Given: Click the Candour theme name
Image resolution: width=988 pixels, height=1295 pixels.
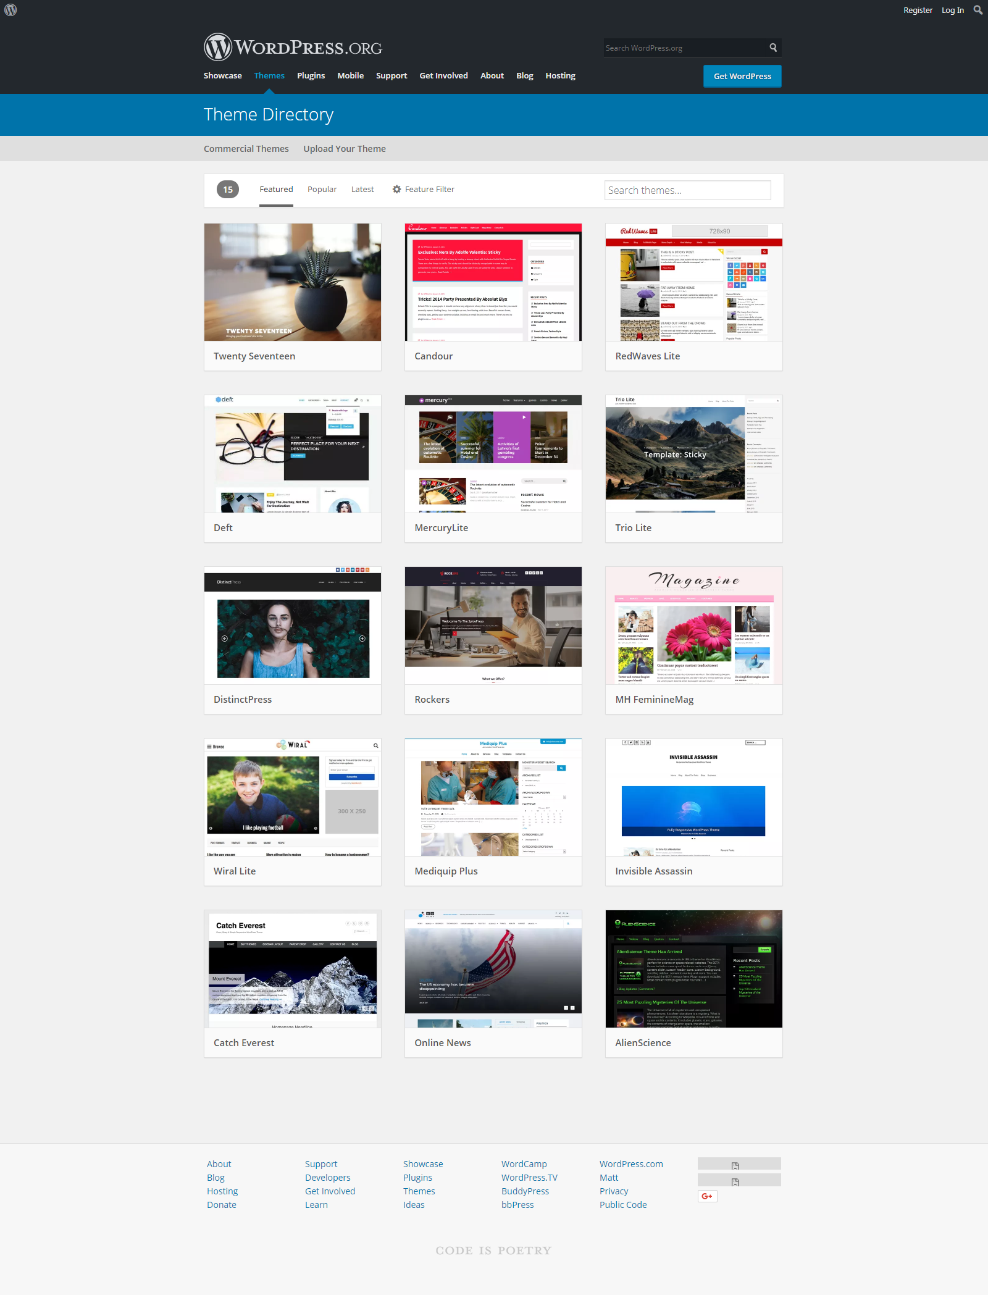Looking at the screenshot, I should click(433, 356).
